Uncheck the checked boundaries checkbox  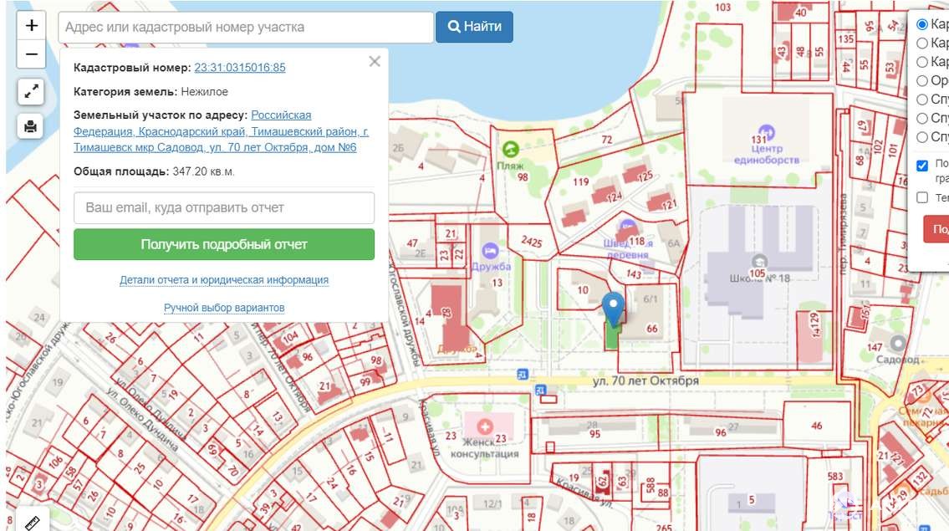click(922, 165)
